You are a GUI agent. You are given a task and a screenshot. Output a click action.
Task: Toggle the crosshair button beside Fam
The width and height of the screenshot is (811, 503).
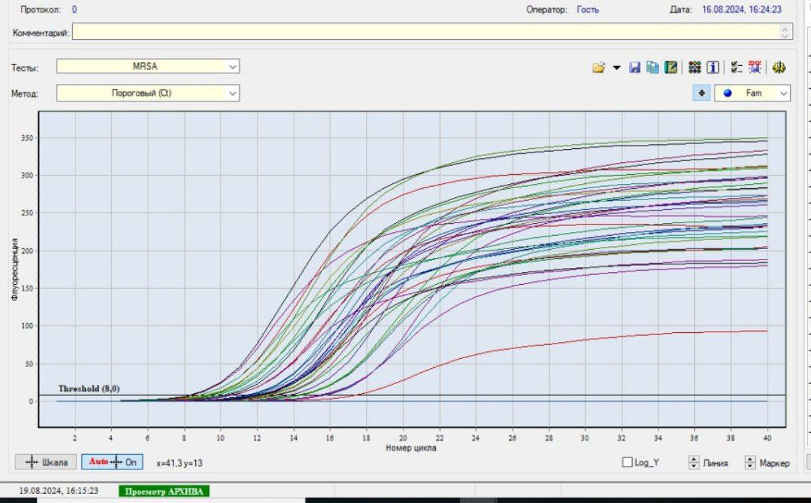click(701, 92)
